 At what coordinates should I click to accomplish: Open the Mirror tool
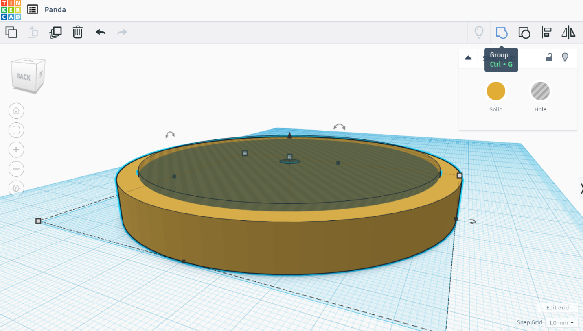point(568,32)
